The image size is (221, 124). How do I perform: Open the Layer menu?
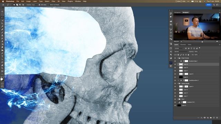coord(35,1)
